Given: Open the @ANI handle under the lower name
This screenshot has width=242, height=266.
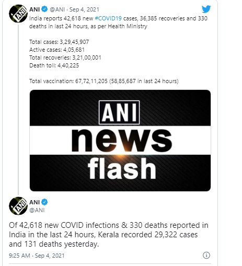Looking at the screenshot, I should coord(37,210).
